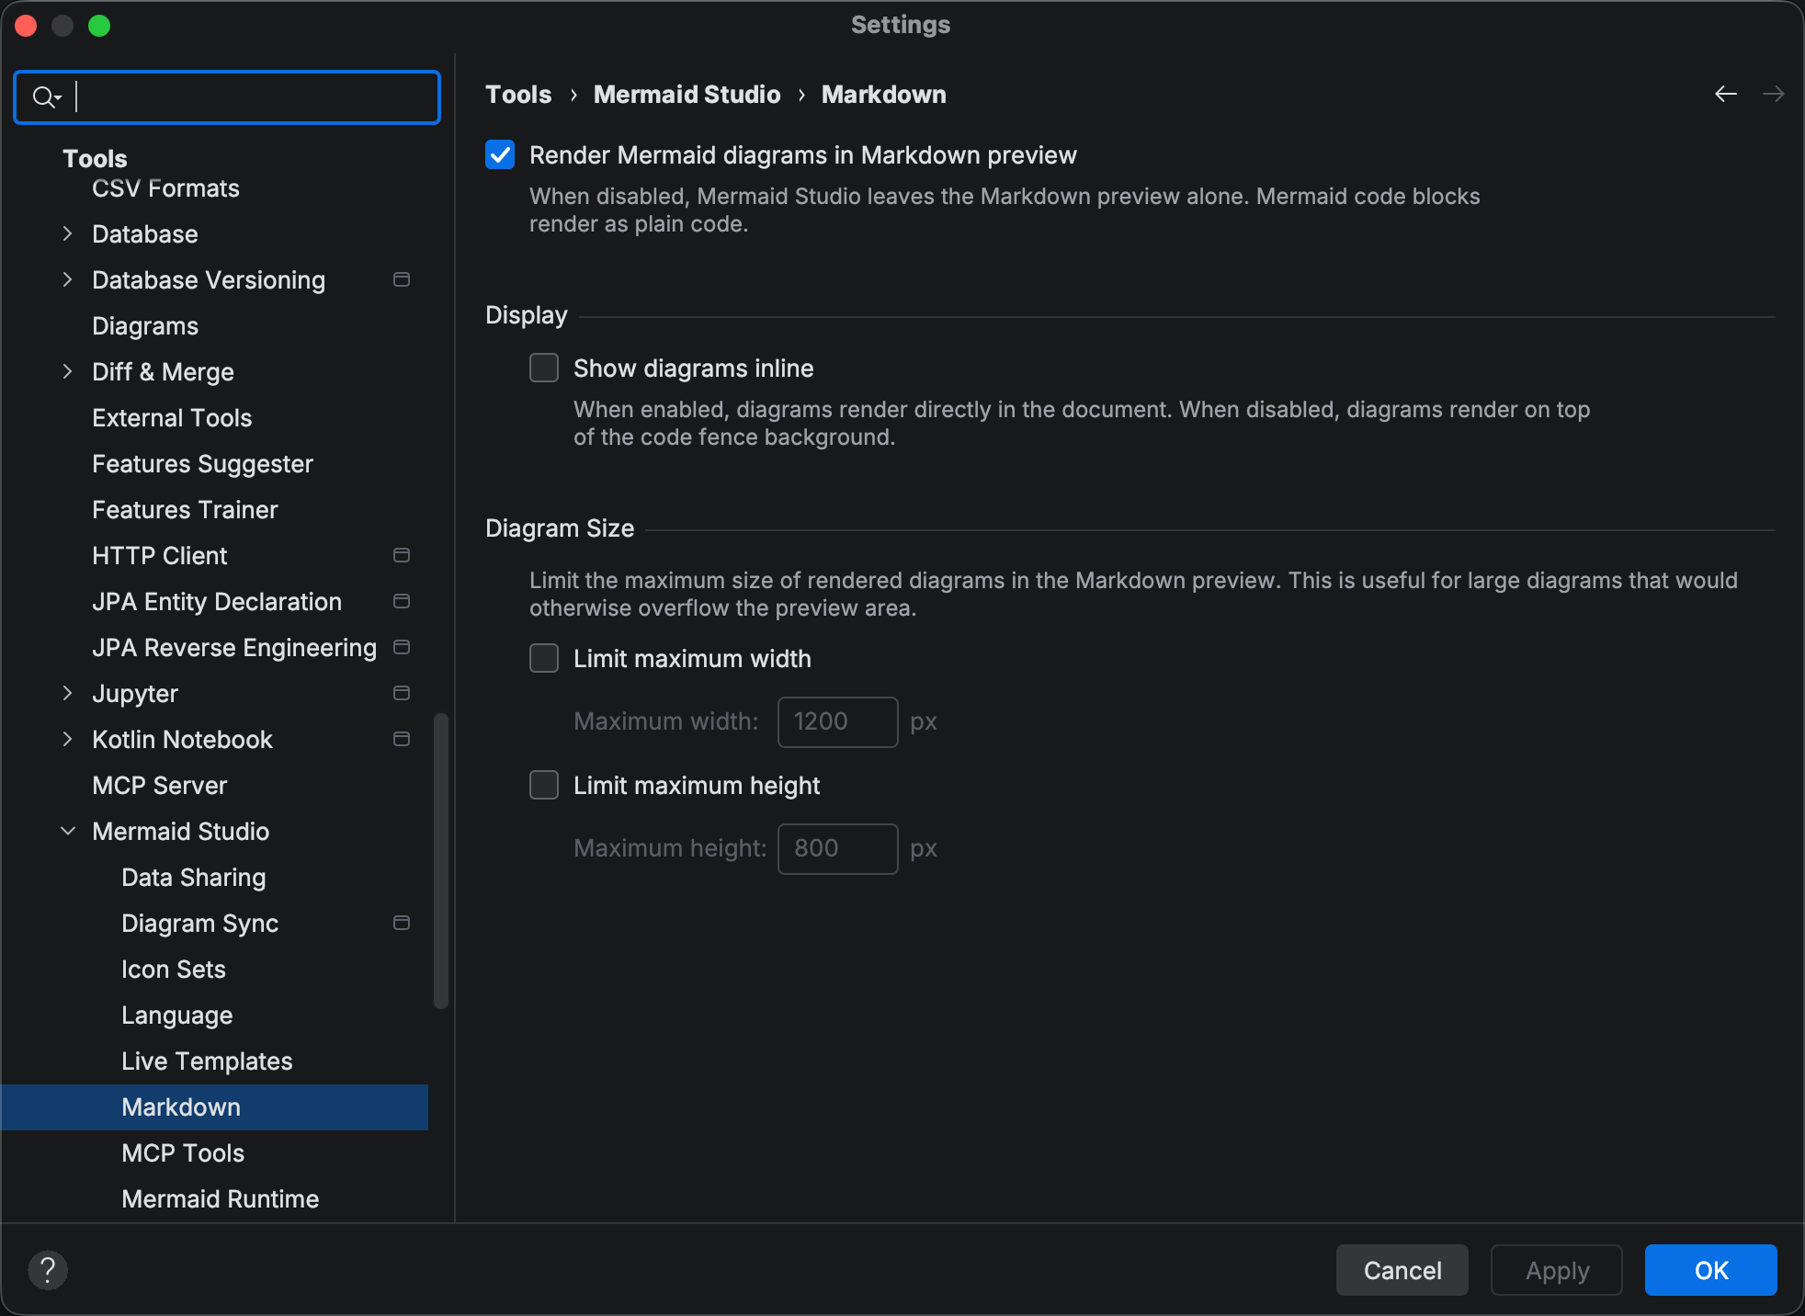Screen dimensions: 1805x1316
Task: Click the Apply button
Action: (1557, 1270)
